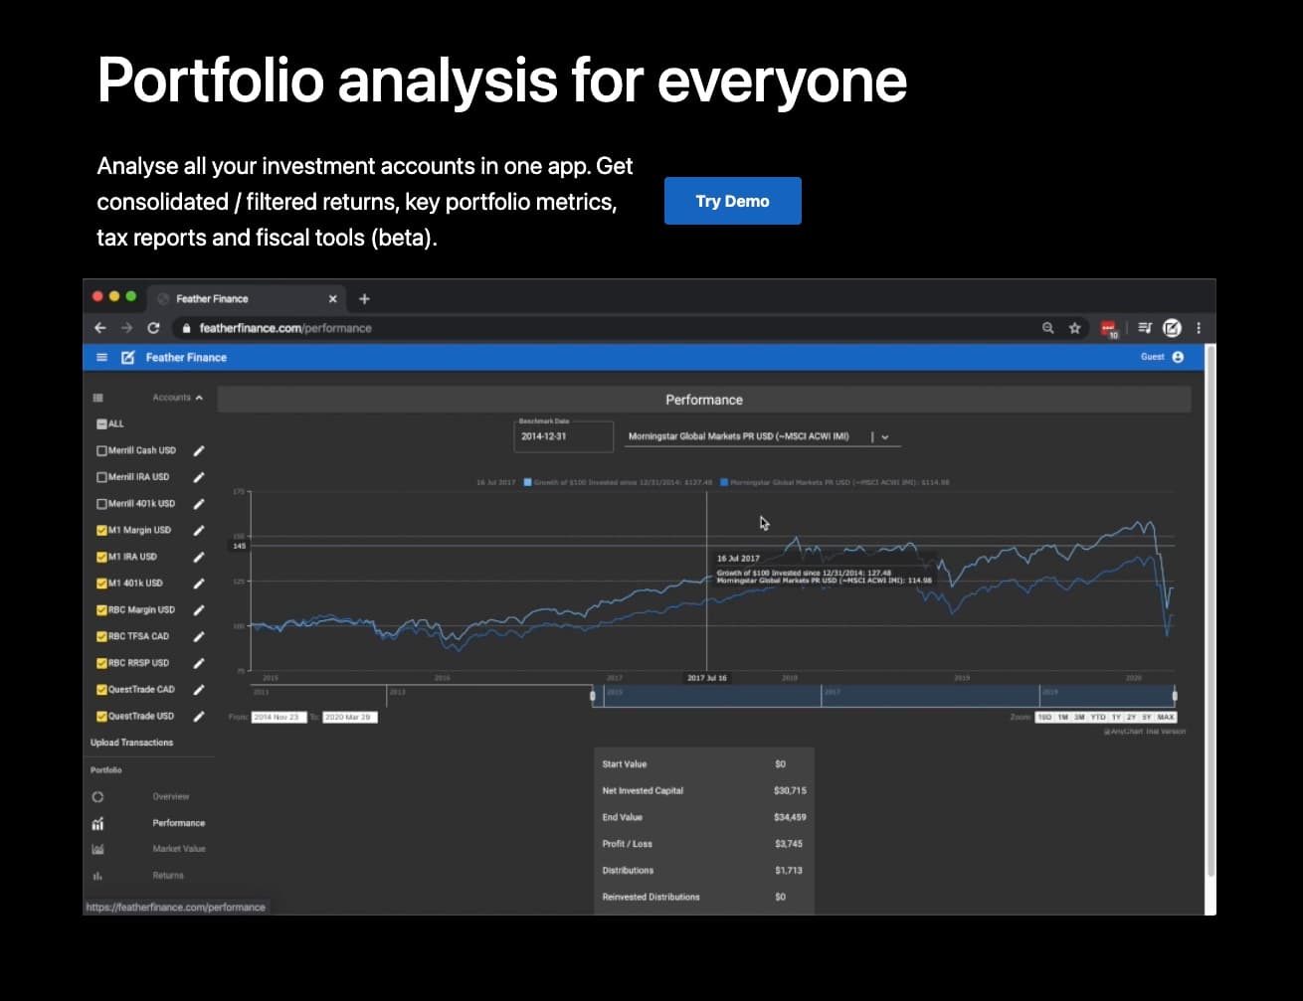Screen dimensions: 1303x1001
Task: Click the Try Demo button
Action: (733, 201)
